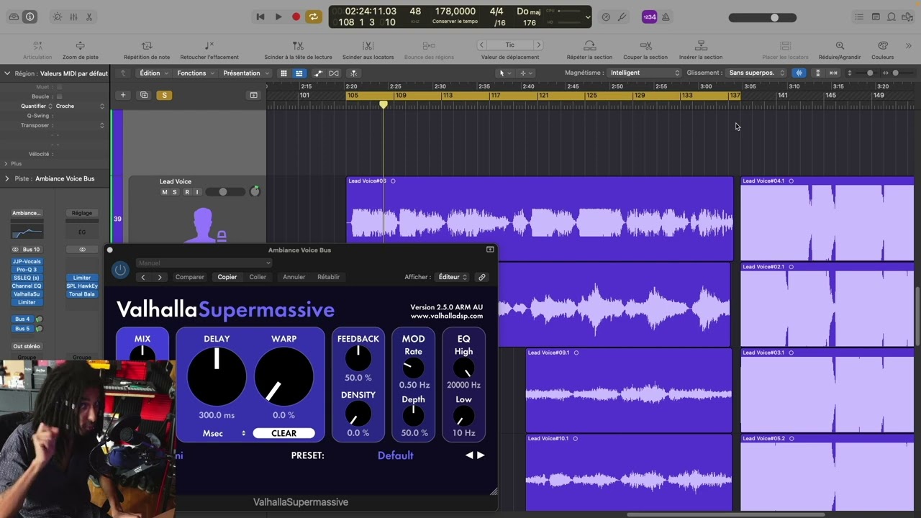Toggle the yellow global Solo S button
This screenshot has width=921, height=518.
tap(164, 95)
